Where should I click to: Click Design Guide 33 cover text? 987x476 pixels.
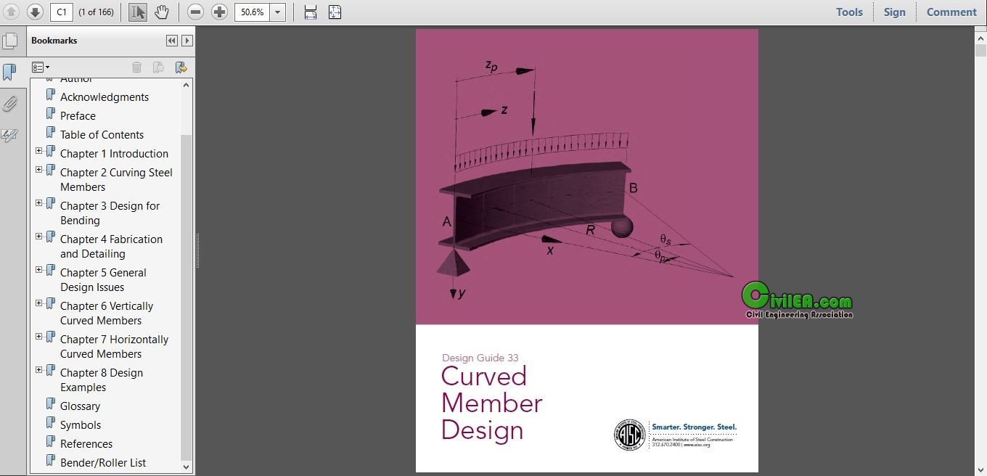(x=480, y=358)
